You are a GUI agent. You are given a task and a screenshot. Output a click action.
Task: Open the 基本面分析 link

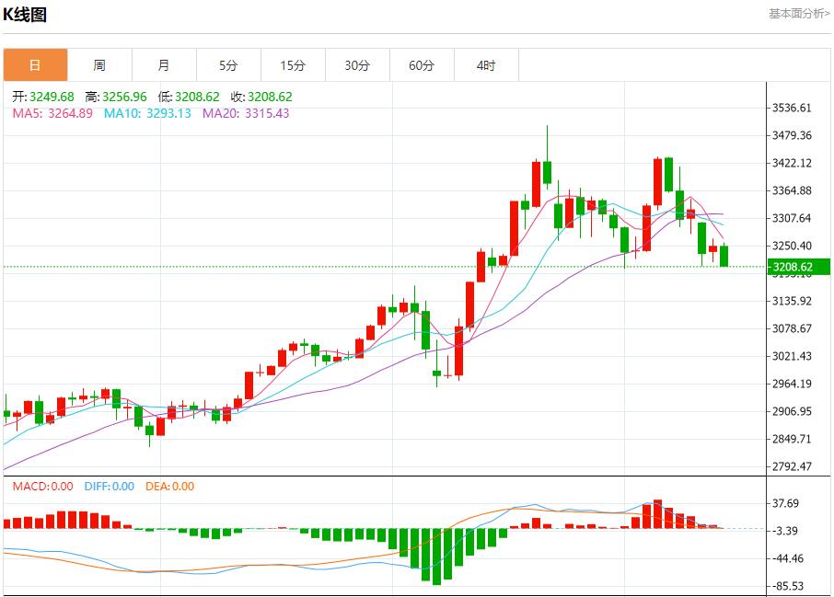(799, 14)
